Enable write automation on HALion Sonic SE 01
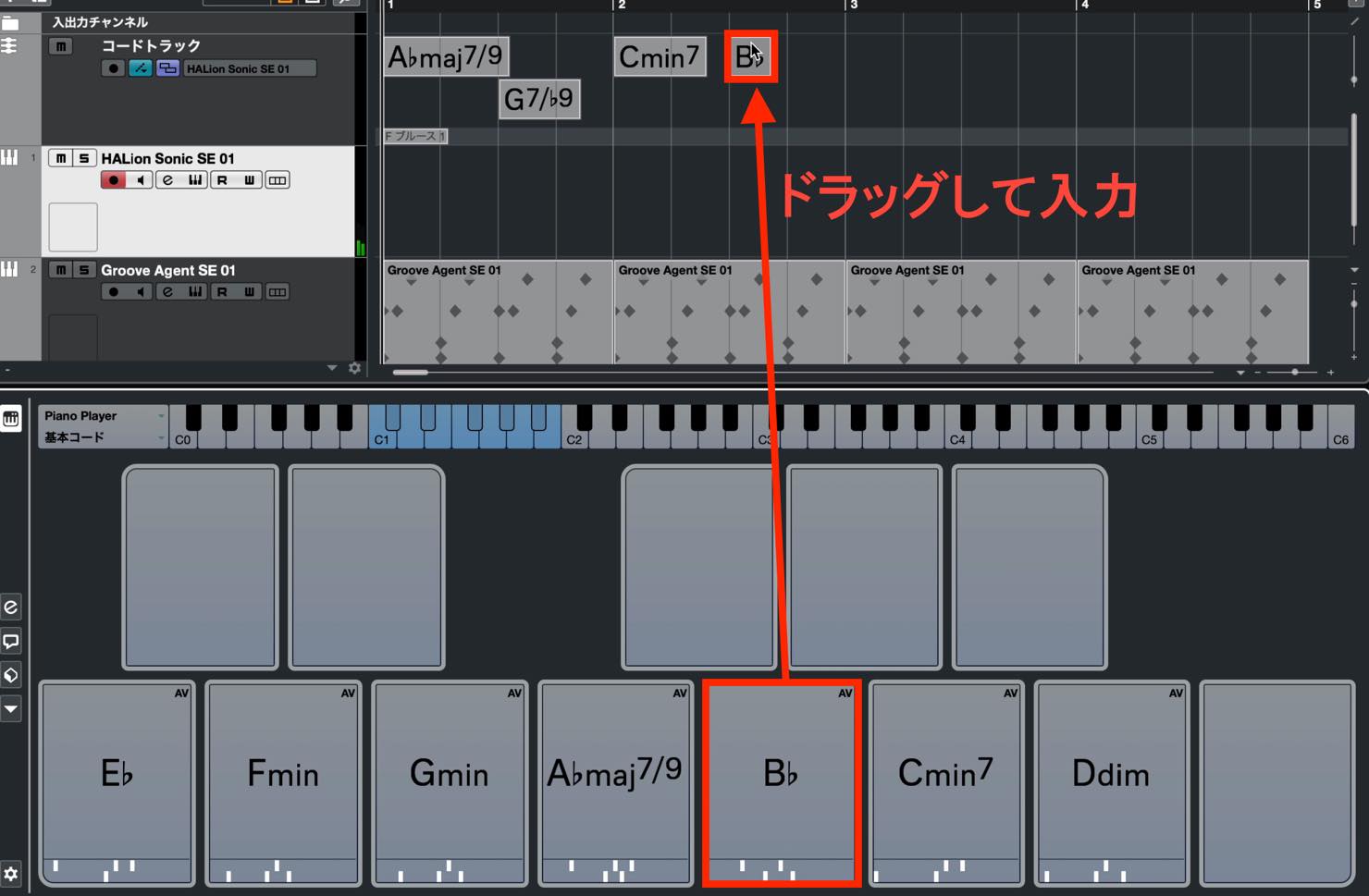Image resolution: width=1369 pixels, height=896 pixels. (249, 180)
